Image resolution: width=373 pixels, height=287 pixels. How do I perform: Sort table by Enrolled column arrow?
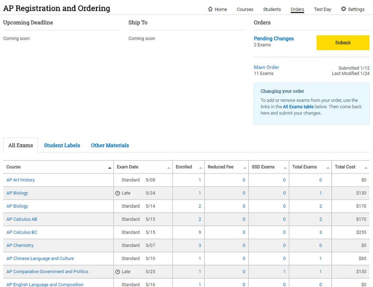[x=201, y=168]
